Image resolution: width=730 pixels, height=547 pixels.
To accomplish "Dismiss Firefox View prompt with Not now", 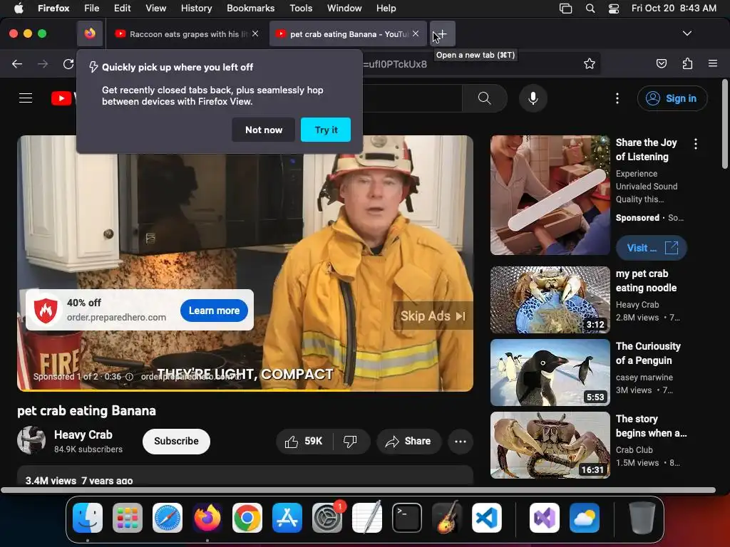I will click(x=264, y=130).
